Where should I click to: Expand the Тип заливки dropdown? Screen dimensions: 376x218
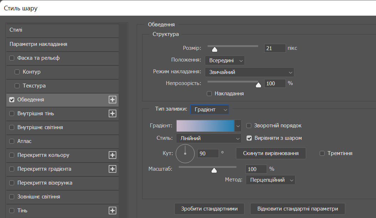coord(209,110)
